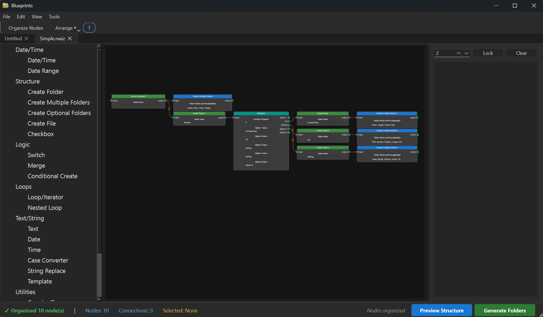Increase the preview depth value with up arrow

(459, 53)
